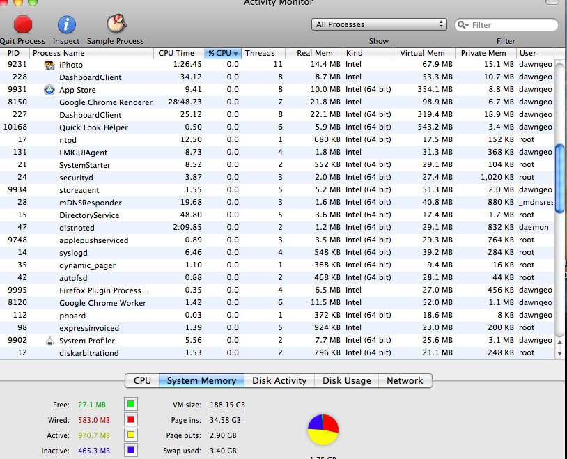
Task: Select the autofsd process
Action: (277, 278)
